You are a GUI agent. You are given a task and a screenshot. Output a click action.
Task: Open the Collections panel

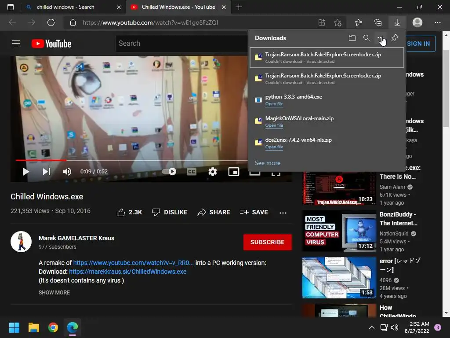(x=378, y=22)
